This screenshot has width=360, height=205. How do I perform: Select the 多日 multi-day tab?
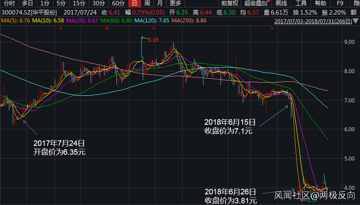27,4
